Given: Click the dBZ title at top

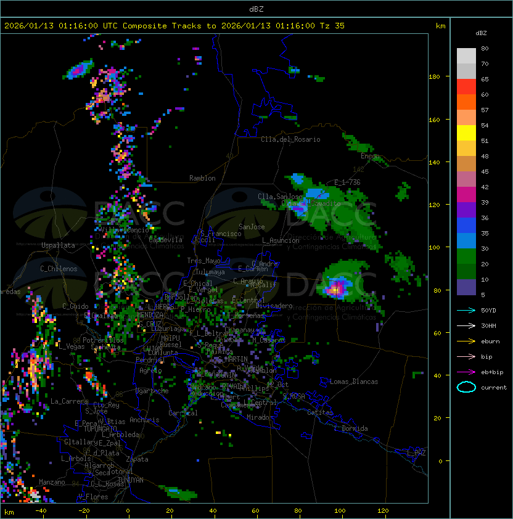Looking at the screenshot, I should tap(256, 9).
